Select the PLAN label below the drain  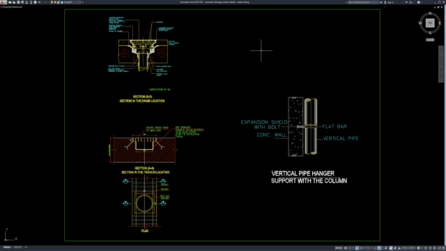pos(144,231)
